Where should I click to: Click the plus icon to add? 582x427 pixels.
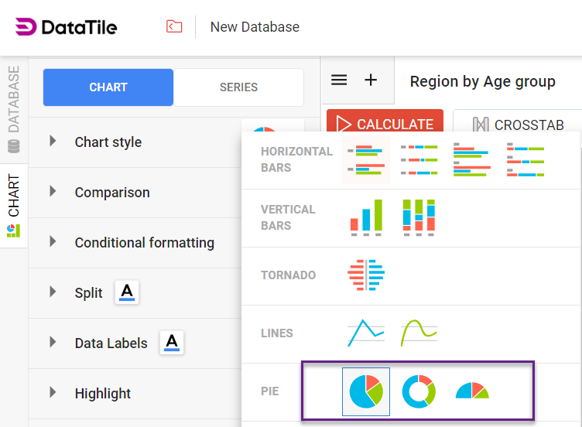tap(371, 80)
